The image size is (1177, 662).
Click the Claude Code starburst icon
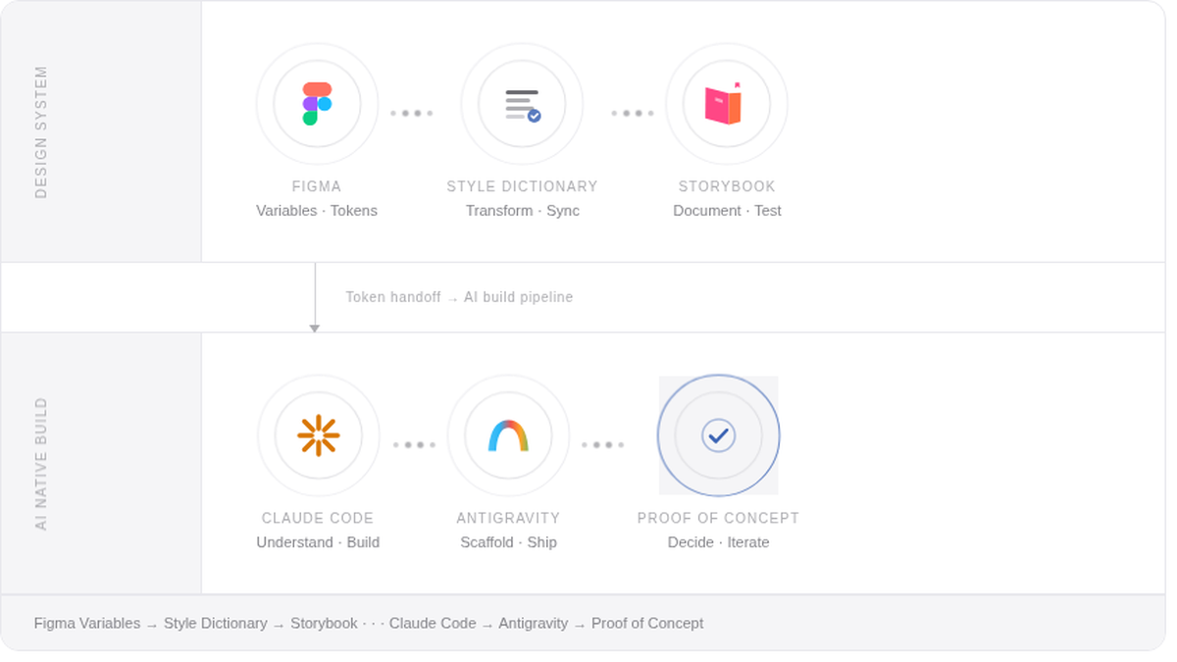point(318,434)
